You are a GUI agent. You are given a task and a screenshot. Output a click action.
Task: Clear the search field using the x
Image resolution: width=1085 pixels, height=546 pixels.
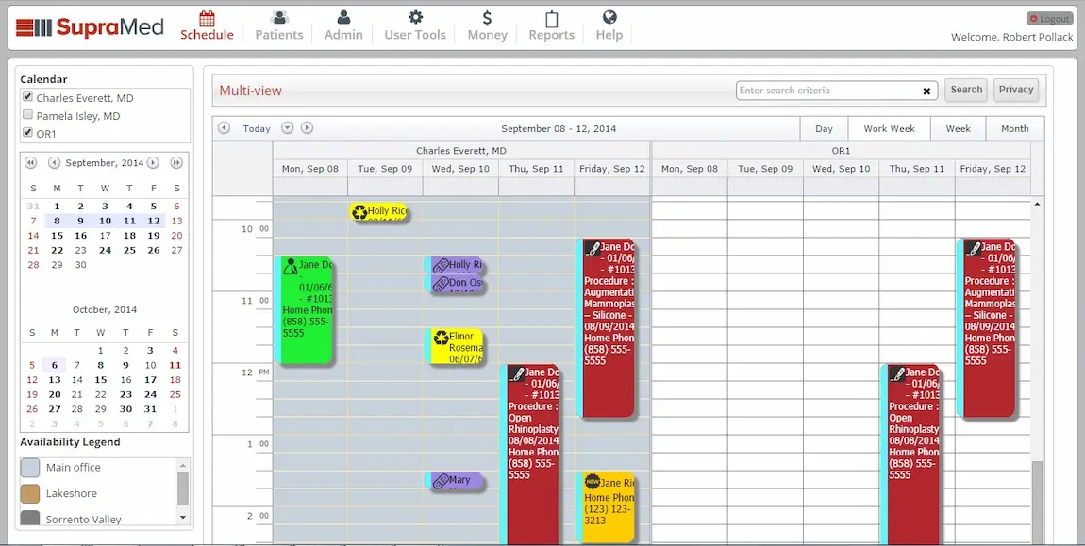(x=926, y=90)
